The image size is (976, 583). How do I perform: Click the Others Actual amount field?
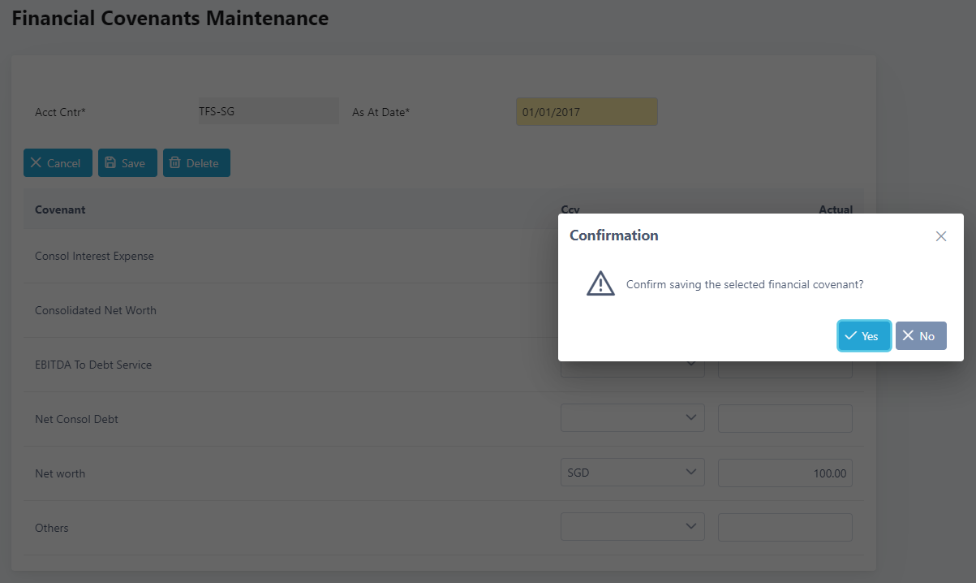[785, 528]
